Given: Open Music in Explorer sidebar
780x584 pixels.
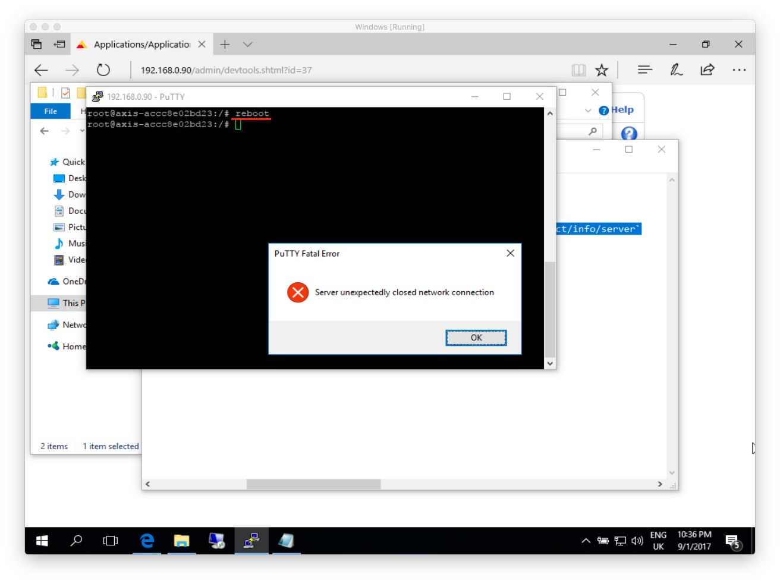Looking at the screenshot, I should [x=70, y=244].
